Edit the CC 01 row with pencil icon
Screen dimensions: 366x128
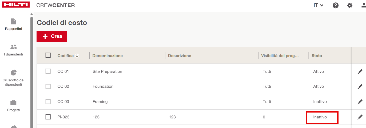pos(360,71)
